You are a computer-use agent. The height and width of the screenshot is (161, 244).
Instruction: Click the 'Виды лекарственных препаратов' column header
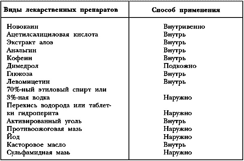(x=61, y=10)
